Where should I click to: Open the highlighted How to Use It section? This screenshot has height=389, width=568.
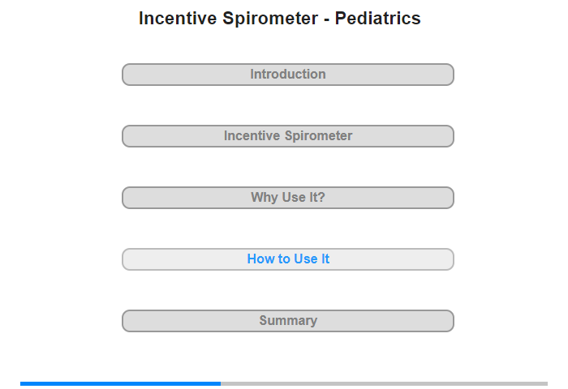(x=287, y=259)
